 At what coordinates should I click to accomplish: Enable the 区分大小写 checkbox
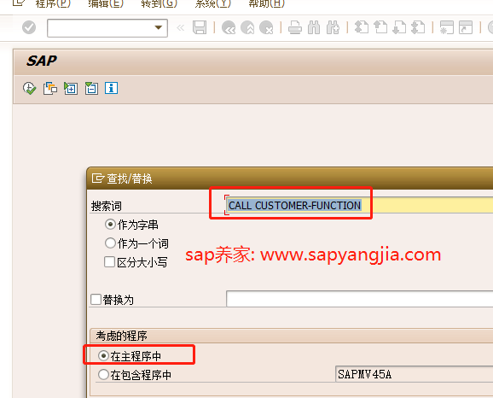109,262
